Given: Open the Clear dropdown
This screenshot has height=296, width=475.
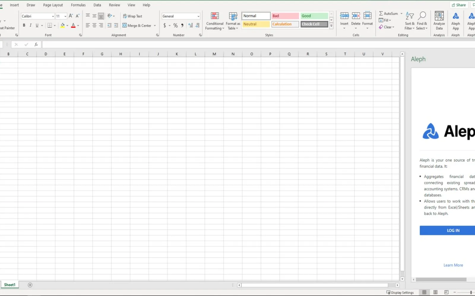Looking at the screenshot, I should coord(386,27).
